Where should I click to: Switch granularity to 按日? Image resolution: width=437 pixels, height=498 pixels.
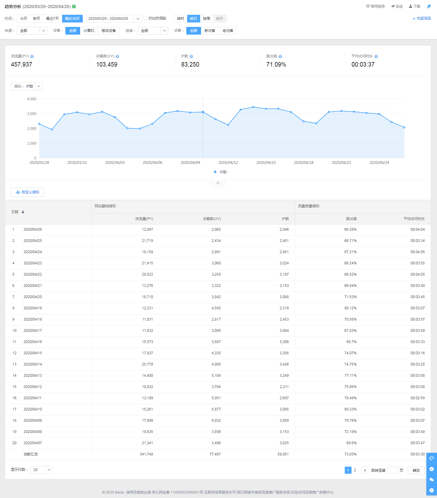click(x=194, y=19)
